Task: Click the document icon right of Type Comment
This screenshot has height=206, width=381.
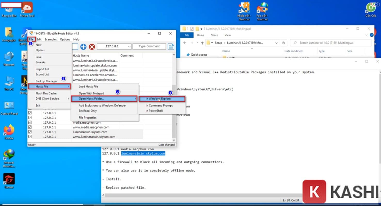Action: pos(171,46)
